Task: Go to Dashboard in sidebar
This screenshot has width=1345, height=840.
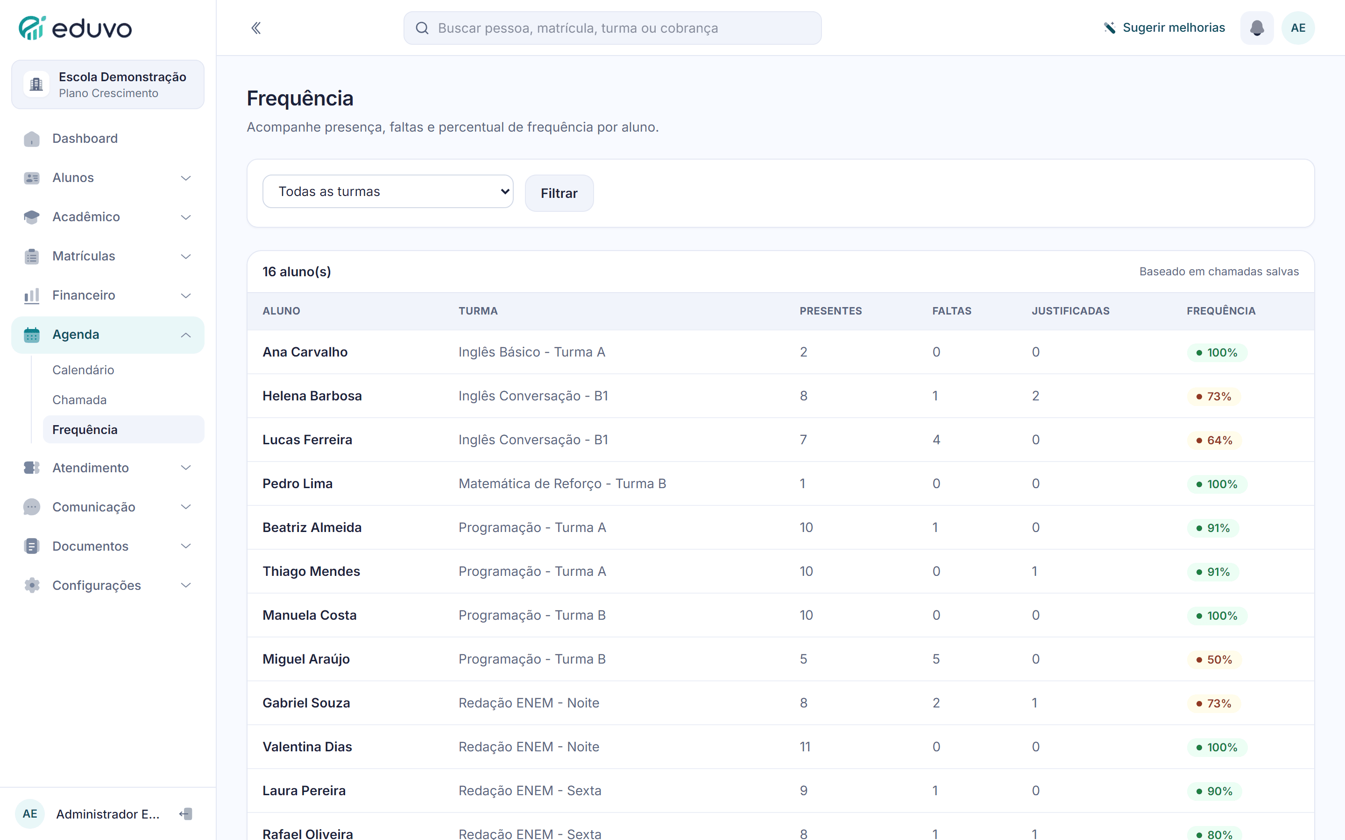Action: coord(107,138)
